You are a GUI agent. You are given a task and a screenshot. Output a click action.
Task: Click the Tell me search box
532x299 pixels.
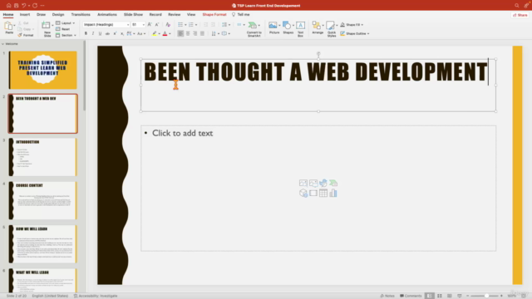pos(241,15)
